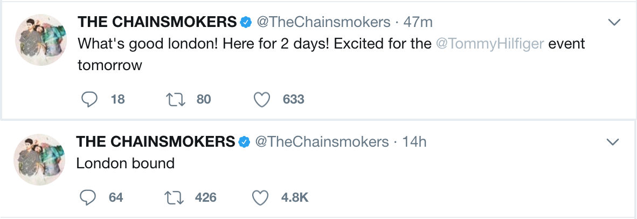Like the 'What's good london' tweet
Image resolution: width=637 pixels, height=219 pixels.
[262, 99]
